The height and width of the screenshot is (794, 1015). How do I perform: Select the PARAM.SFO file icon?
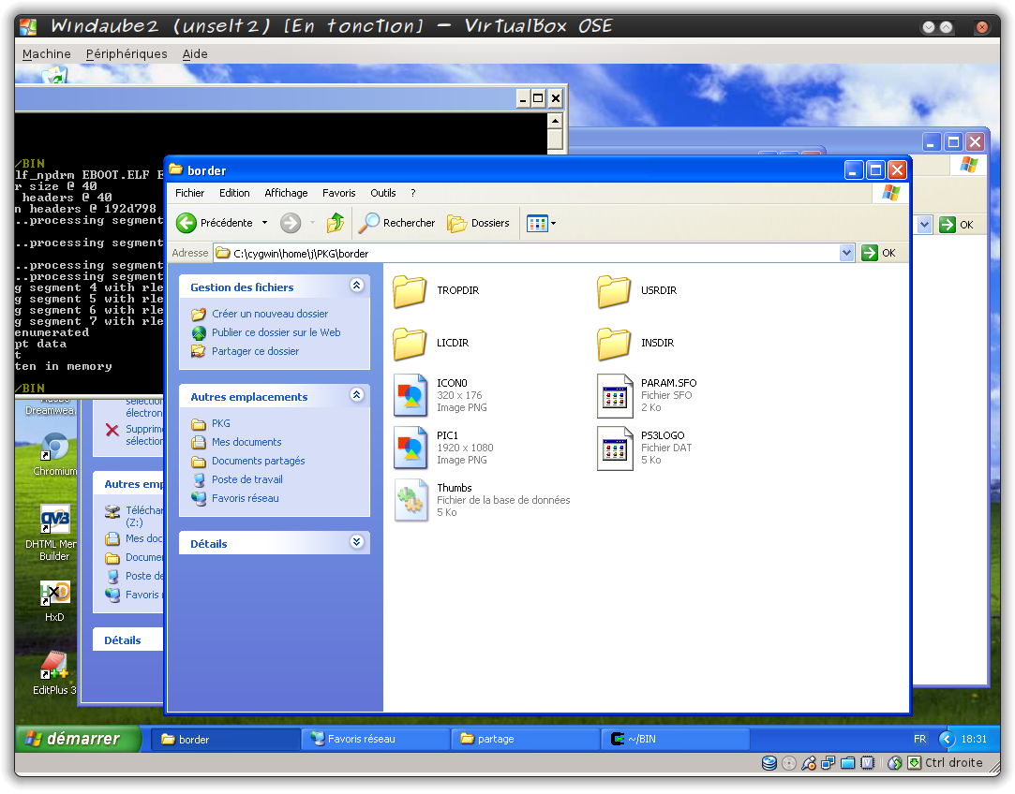[615, 395]
